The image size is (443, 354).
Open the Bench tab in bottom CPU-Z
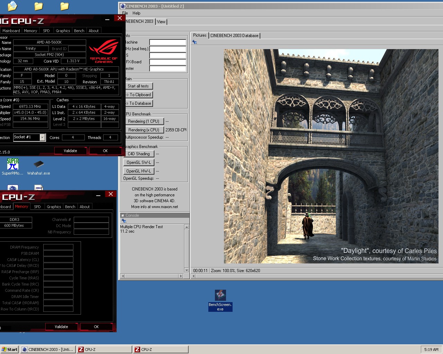[70, 207]
